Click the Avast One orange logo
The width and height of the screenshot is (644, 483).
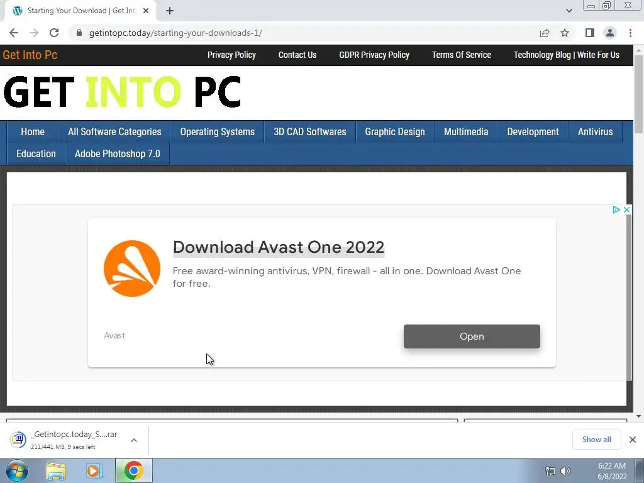(132, 269)
